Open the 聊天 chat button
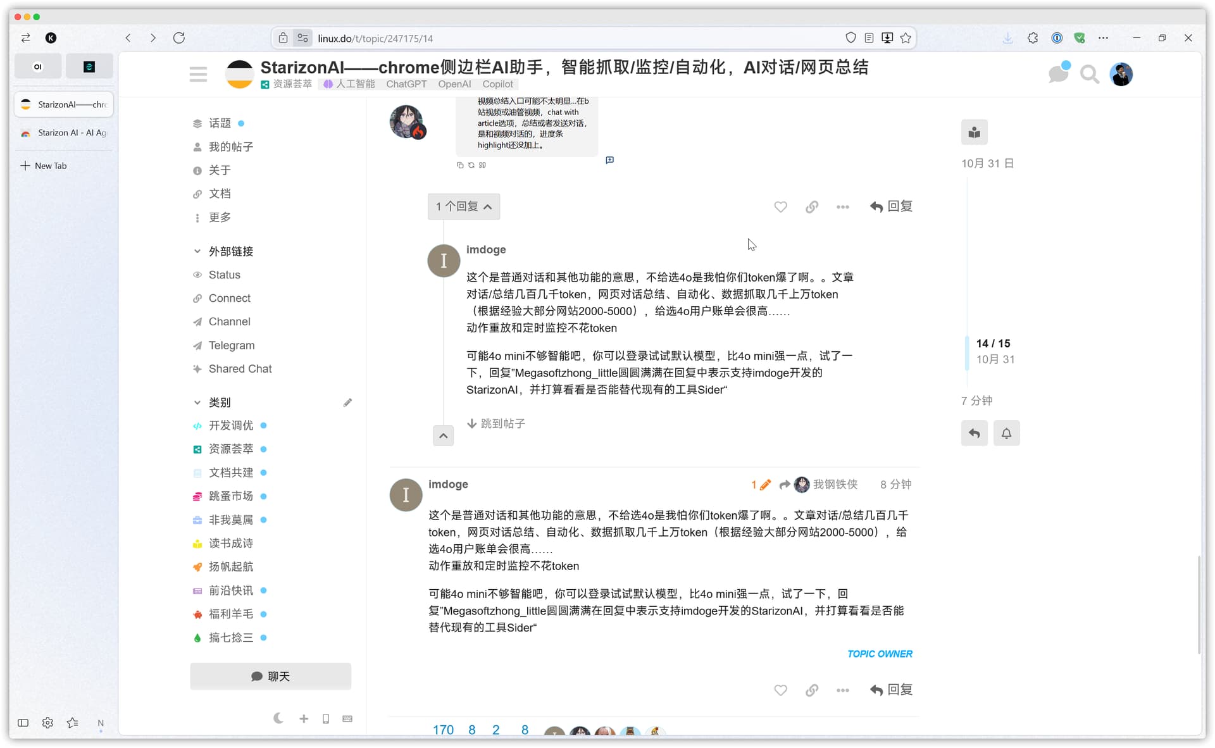The width and height of the screenshot is (1215, 748). pos(270,676)
